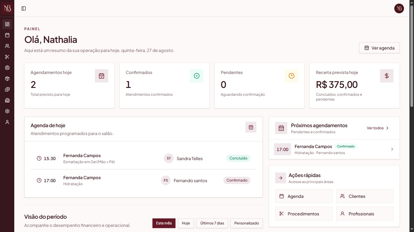Open the Ver agenda button
The width and height of the screenshot is (414, 232).
tap(379, 48)
